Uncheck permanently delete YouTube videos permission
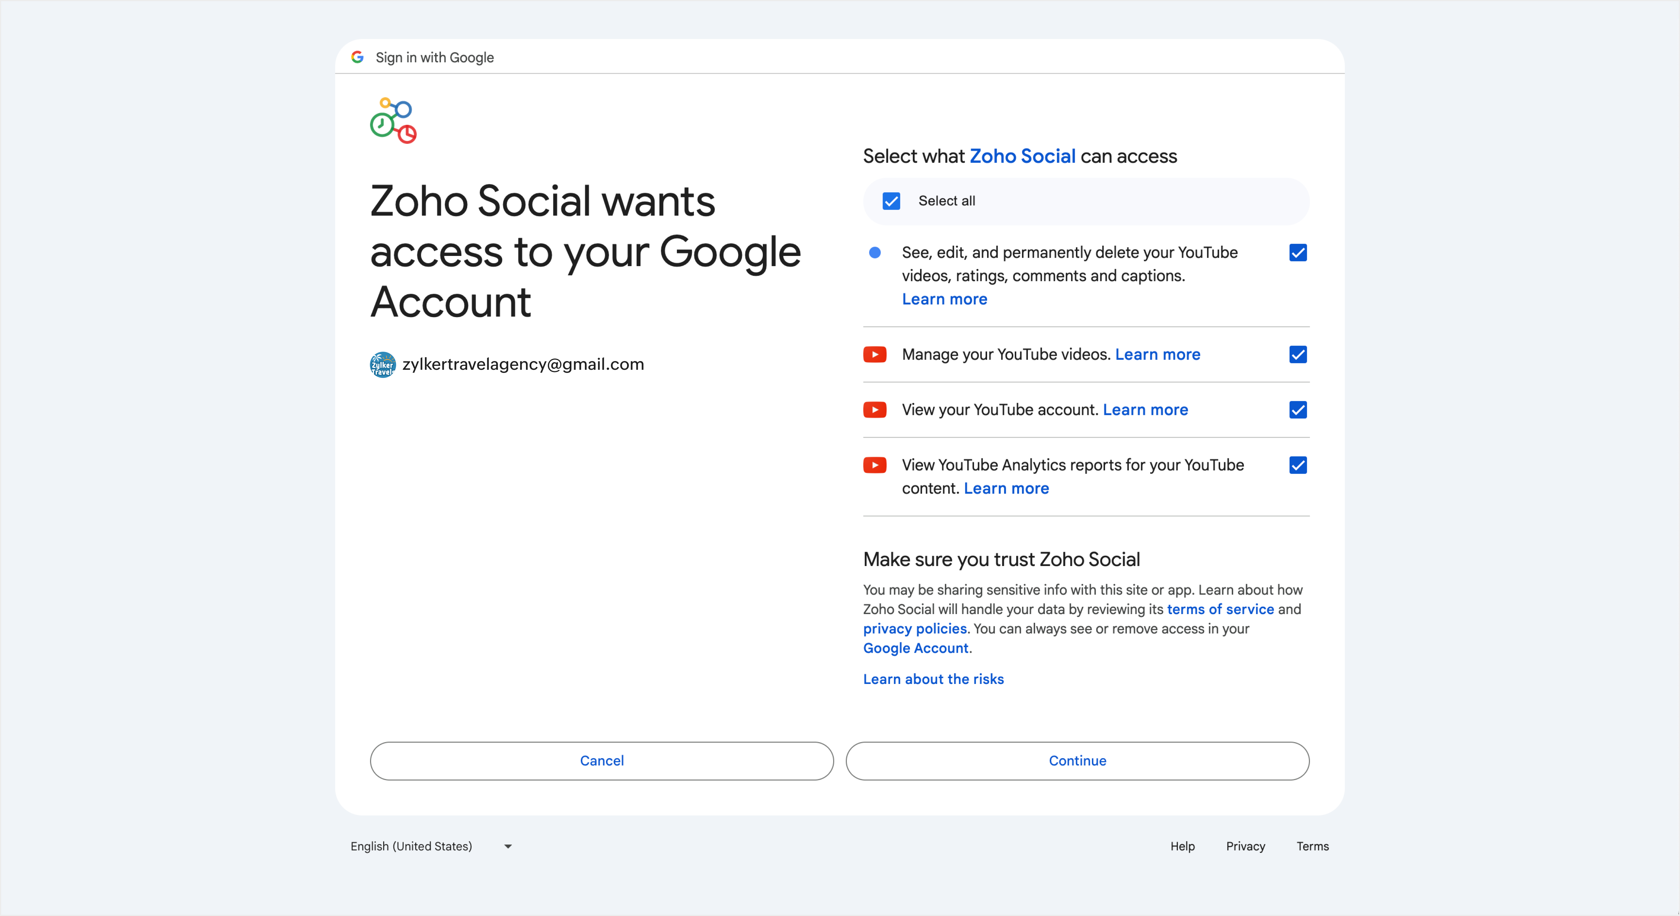The height and width of the screenshot is (916, 1680). coord(1298,252)
